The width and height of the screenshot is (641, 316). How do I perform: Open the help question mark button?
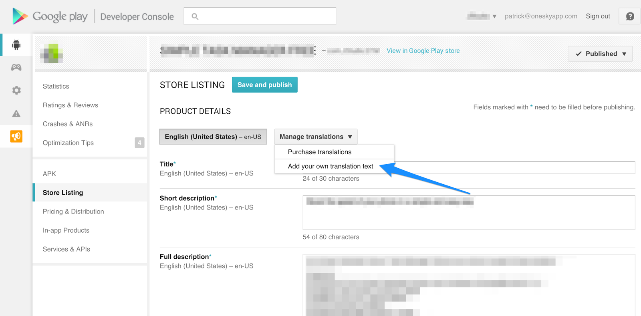630,16
